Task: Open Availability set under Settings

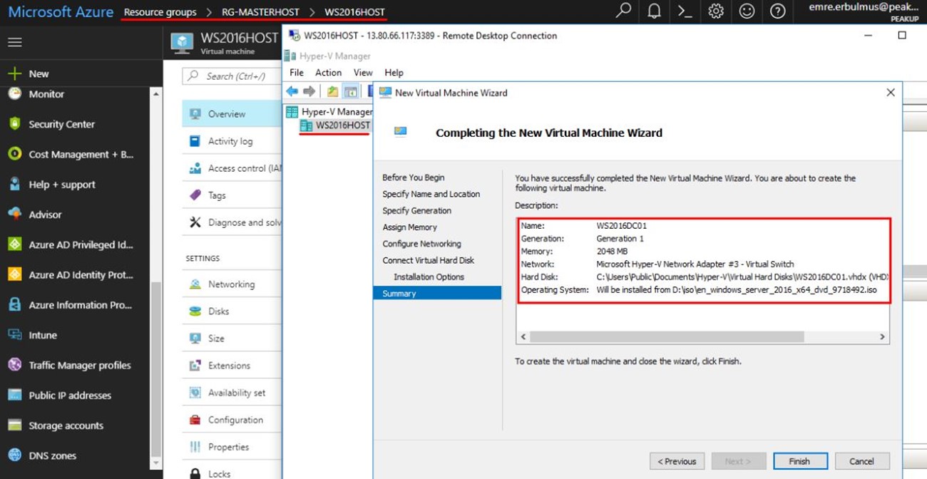Action: pyautogui.click(x=232, y=393)
